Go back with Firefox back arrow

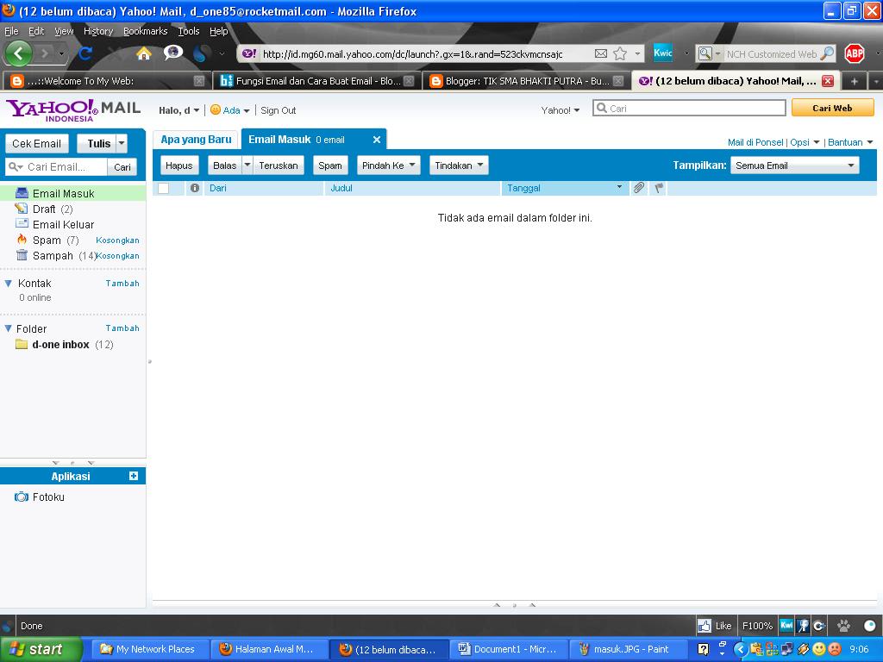pyautogui.click(x=19, y=54)
